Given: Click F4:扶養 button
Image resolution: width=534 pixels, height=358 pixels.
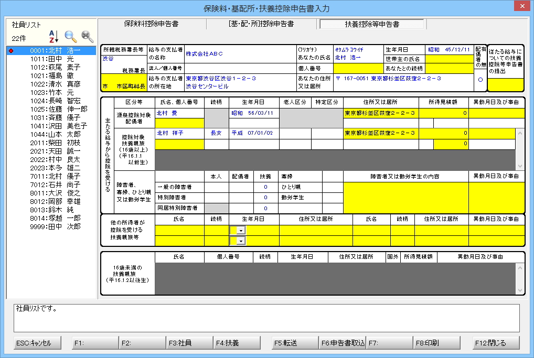Looking at the screenshot, I should pyautogui.click(x=237, y=343).
